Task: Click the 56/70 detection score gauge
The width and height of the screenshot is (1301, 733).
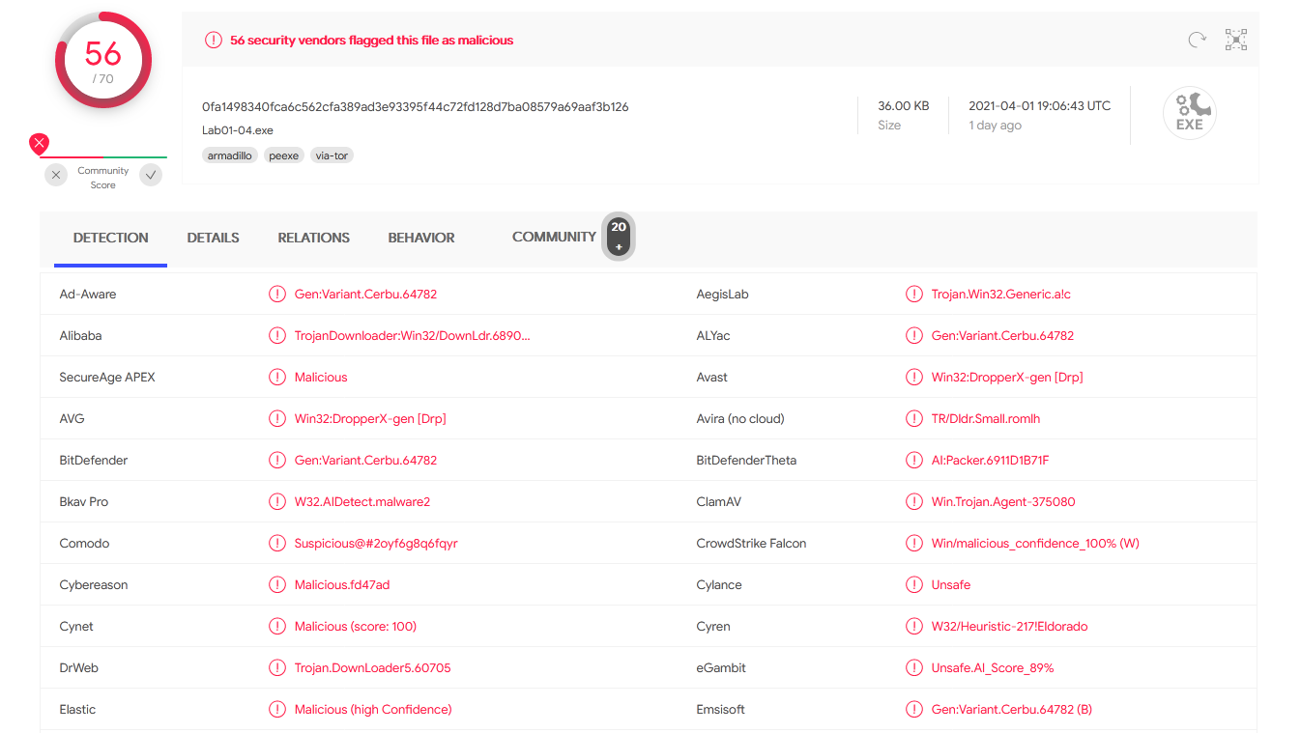Action: pos(103,60)
